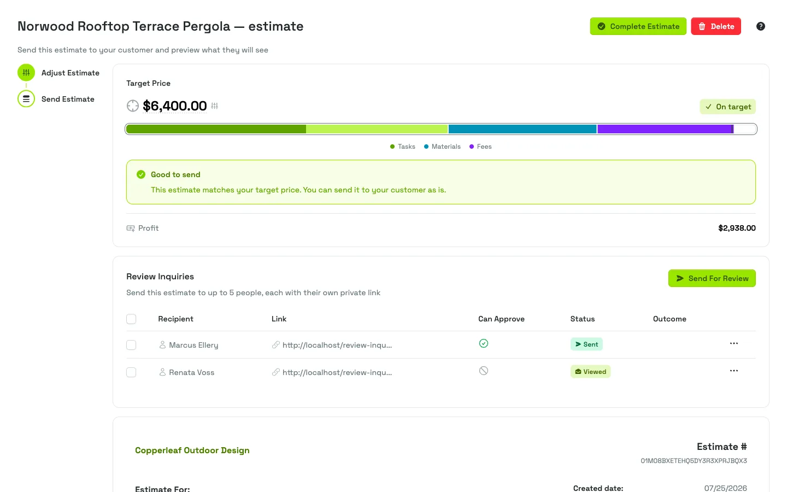Click the help question mark icon
Viewport: 787px width, 492px height.
[761, 26]
